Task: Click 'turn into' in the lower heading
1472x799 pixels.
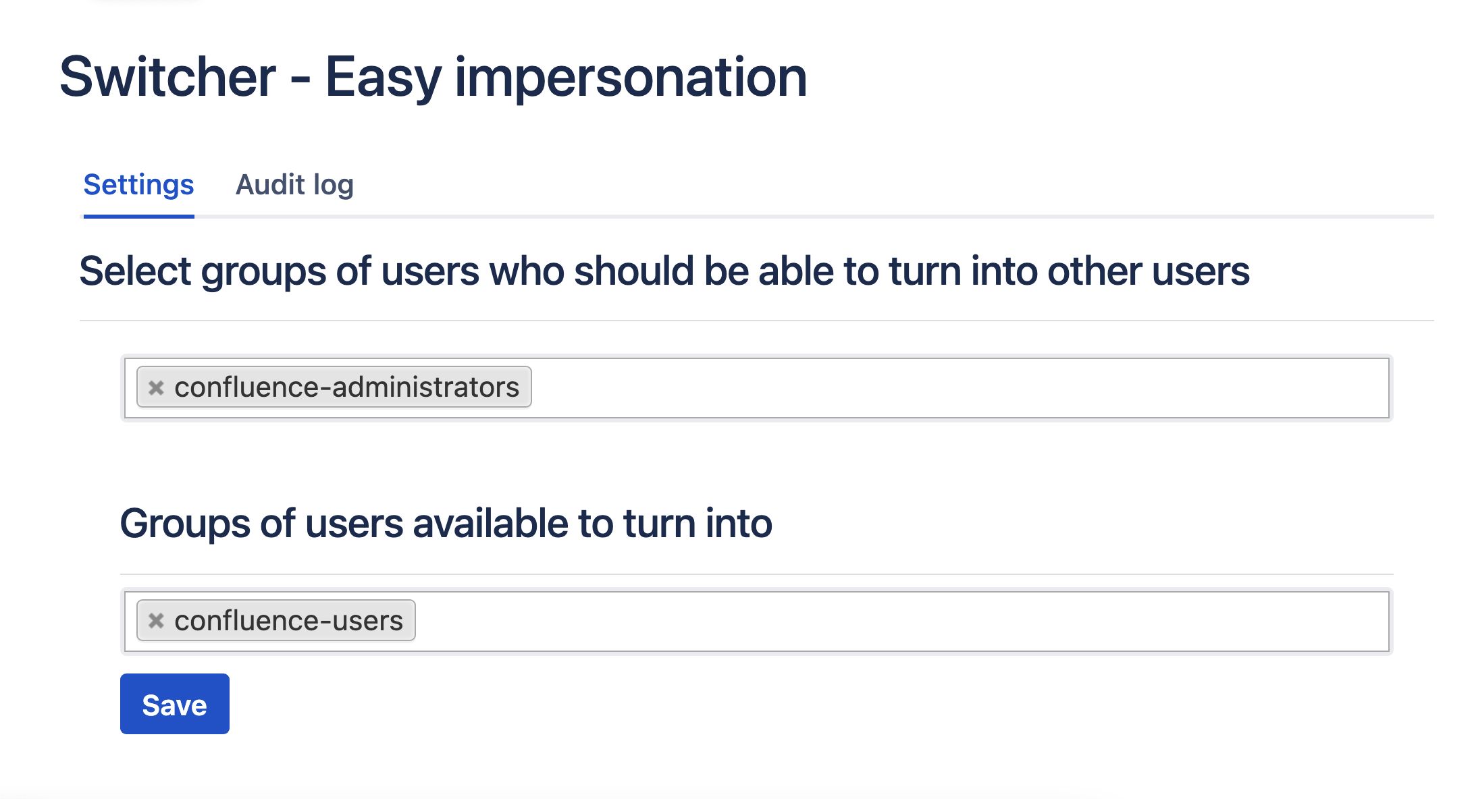Action: [x=698, y=524]
